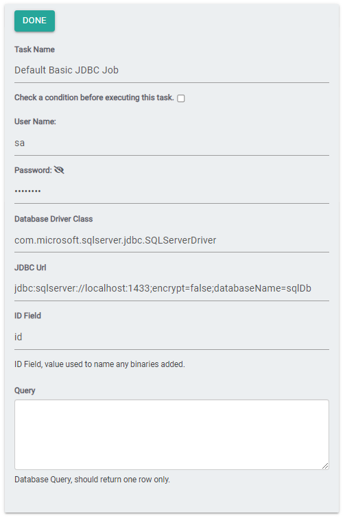Click the 'Password:' label text
The image size is (345, 518).
pyautogui.click(x=33, y=170)
